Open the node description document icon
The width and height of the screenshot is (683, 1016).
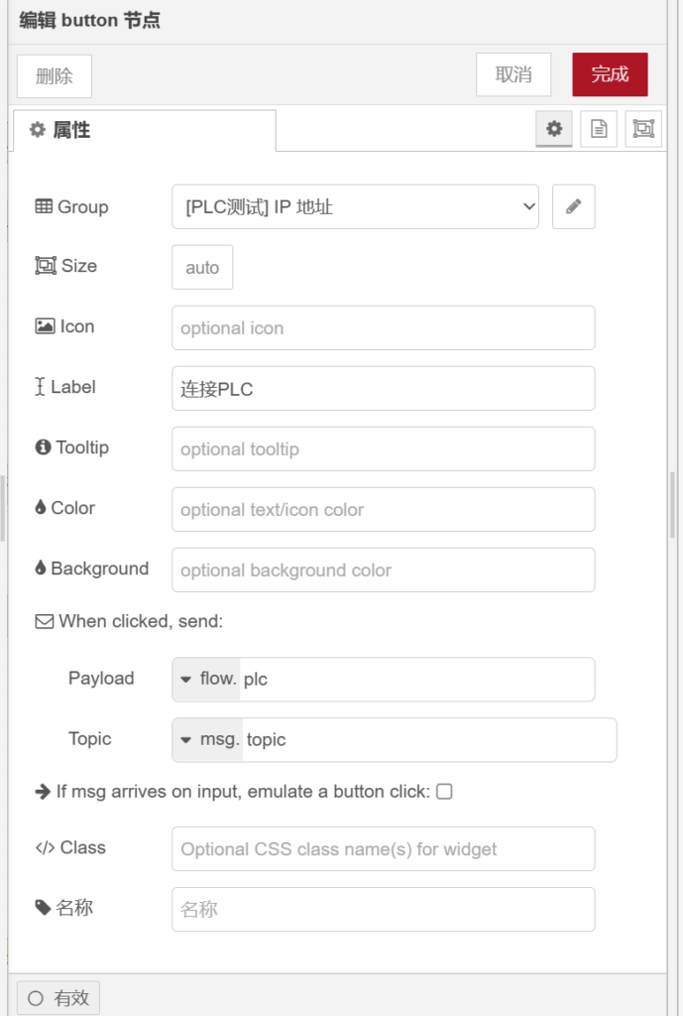pyautogui.click(x=599, y=129)
